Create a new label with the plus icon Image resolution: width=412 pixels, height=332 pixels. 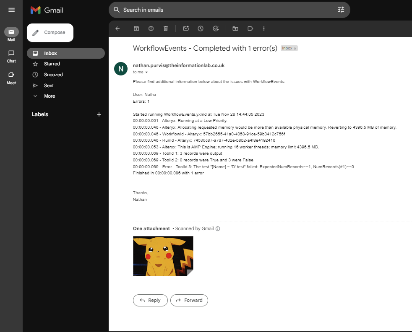[99, 114]
